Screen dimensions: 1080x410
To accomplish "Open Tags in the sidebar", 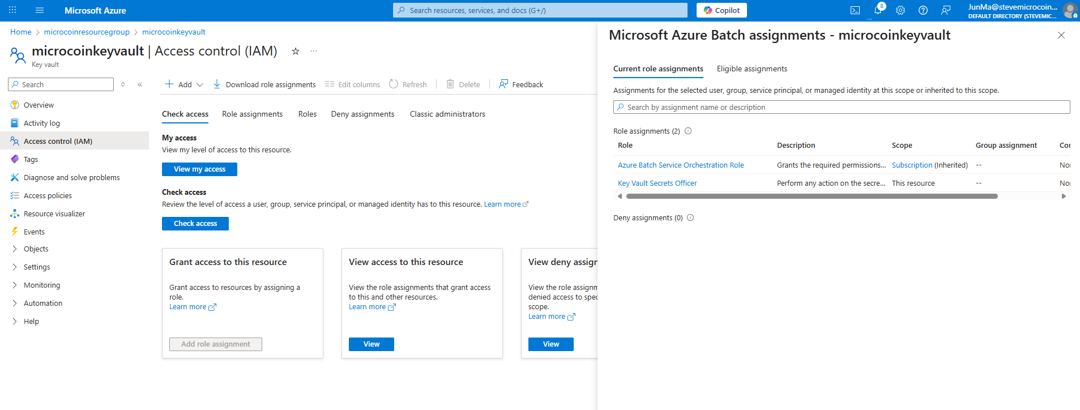I will coord(31,159).
